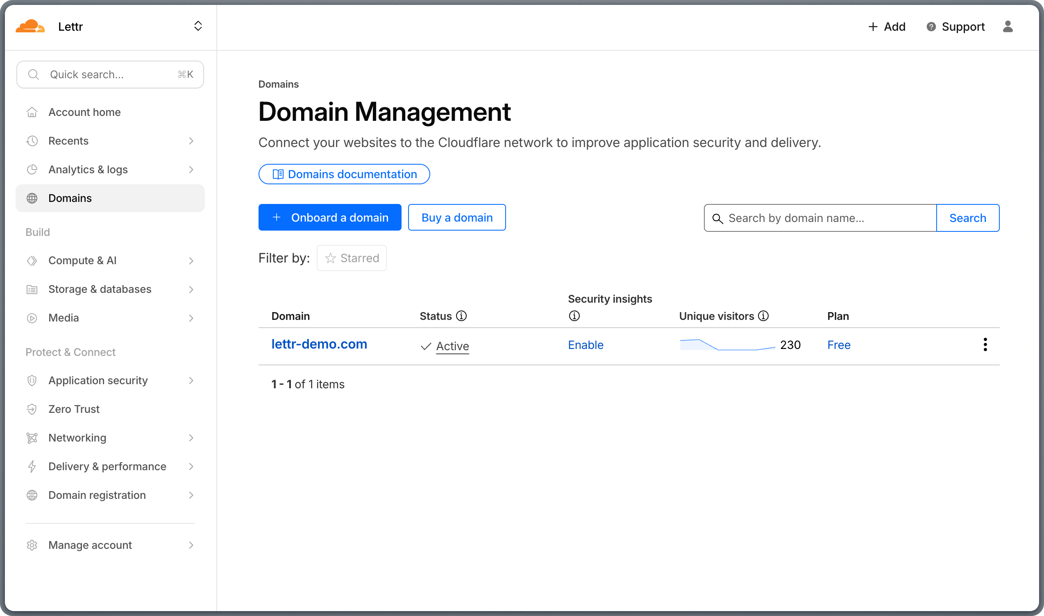
Task: Open the three-dot menu for lettr-demo.com
Action: (985, 344)
